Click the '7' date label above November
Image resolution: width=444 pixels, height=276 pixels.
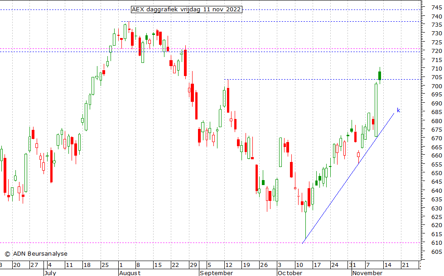pyautogui.click(x=368, y=265)
